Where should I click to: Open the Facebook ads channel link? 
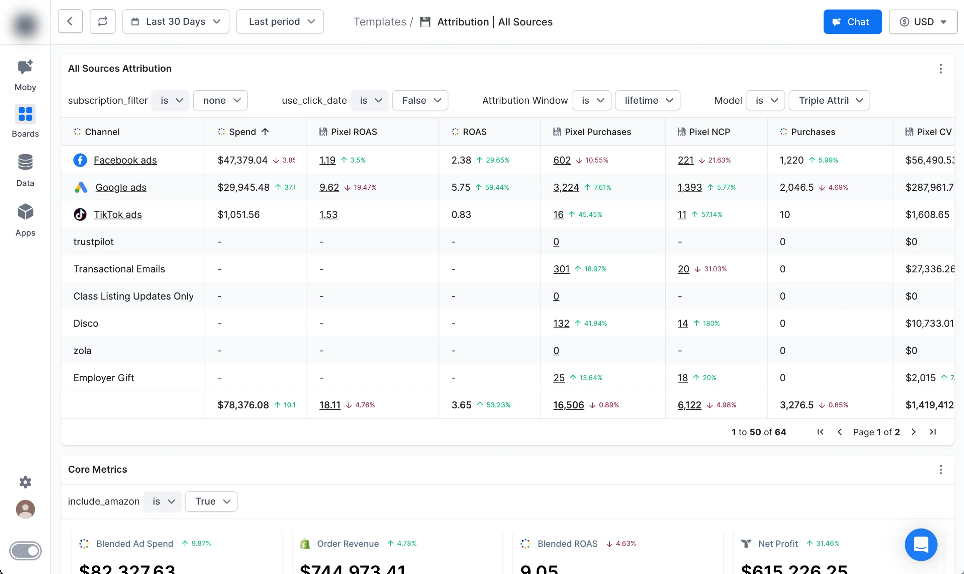(x=125, y=160)
